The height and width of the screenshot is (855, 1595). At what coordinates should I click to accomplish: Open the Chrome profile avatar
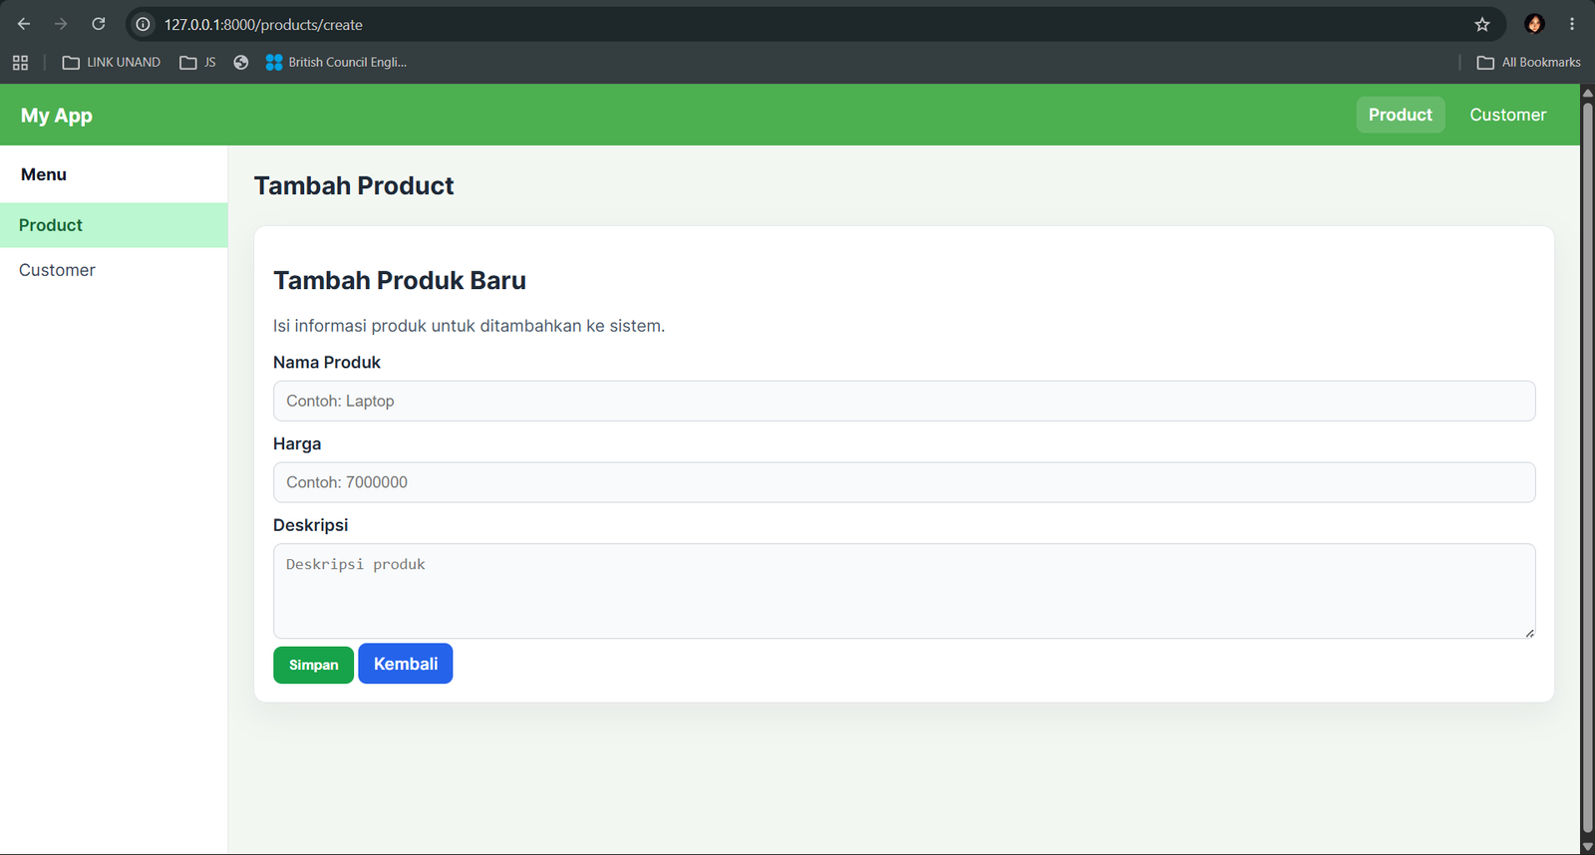[1534, 24]
